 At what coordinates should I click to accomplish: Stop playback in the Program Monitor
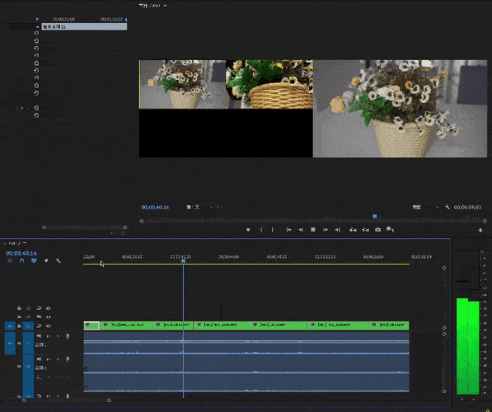313,230
